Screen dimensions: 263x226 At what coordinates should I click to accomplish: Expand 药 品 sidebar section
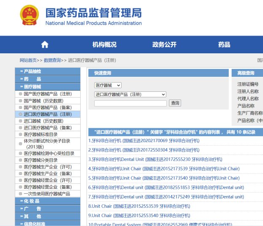pos(48,79)
